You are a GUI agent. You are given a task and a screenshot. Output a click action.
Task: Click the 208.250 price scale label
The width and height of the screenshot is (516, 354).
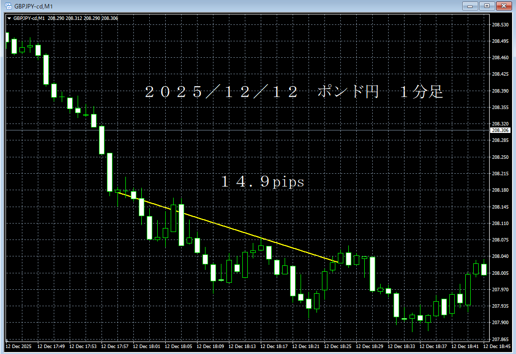500,157
